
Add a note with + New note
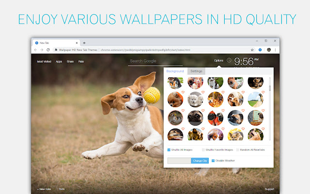tap(44, 189)
